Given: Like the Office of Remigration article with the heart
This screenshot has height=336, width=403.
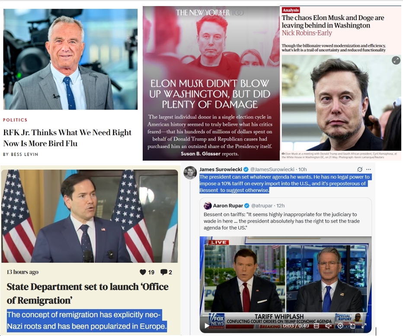Looking at the screenshot, I should (x=143, y=272).
